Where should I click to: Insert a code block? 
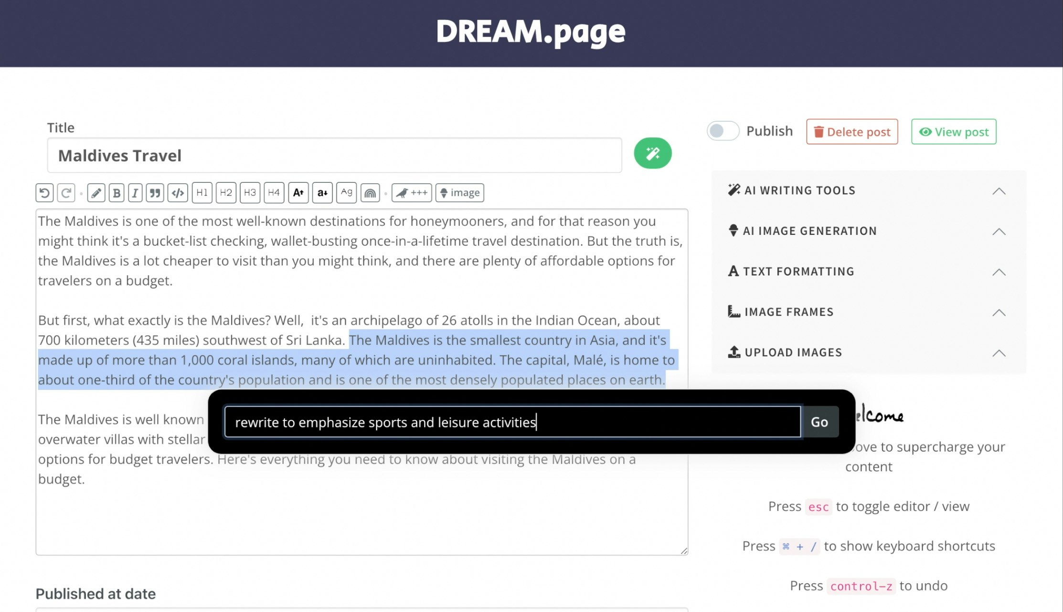click(x=178, y=193)
